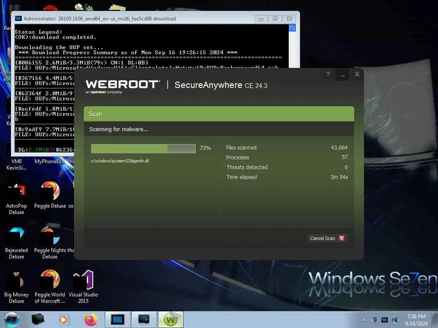Click the Status Legend line in console
The image size is (438, 328).
pos(38,32)
